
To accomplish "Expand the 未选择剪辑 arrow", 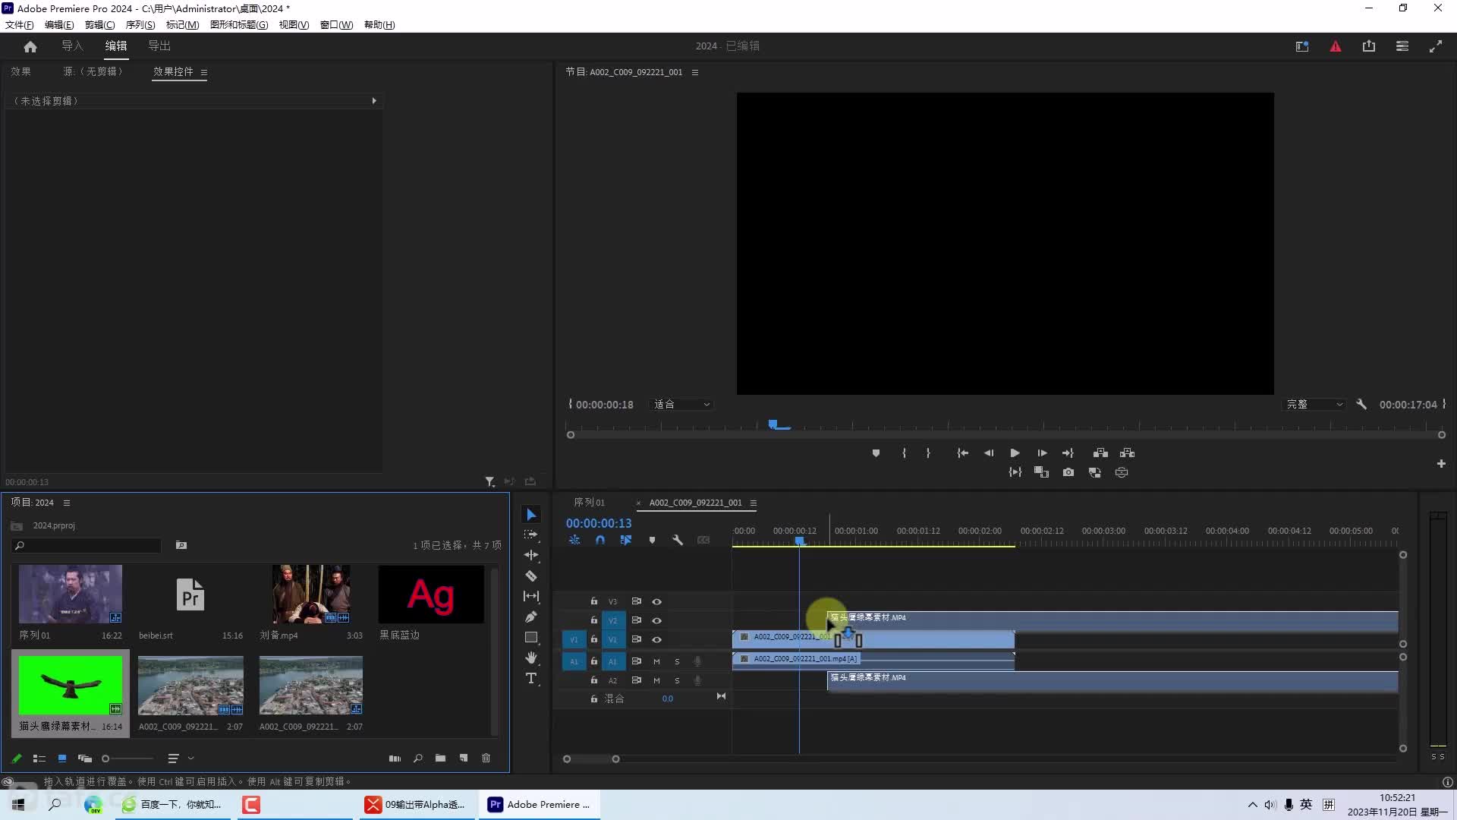I will 374,101.
